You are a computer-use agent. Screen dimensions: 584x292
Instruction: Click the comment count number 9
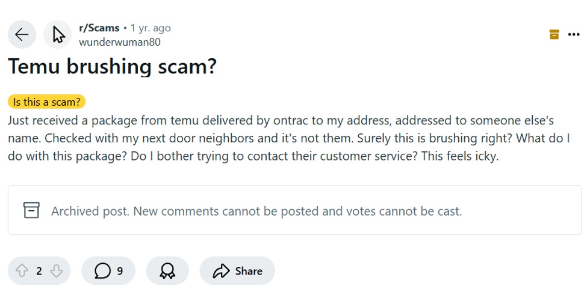pos(120,271)
